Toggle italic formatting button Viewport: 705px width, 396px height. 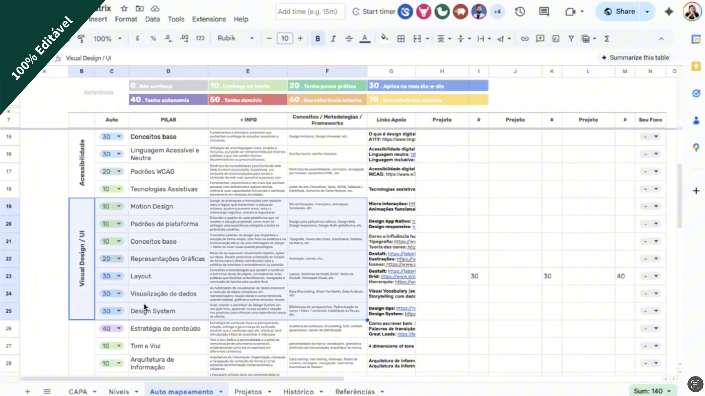[333, 38]
